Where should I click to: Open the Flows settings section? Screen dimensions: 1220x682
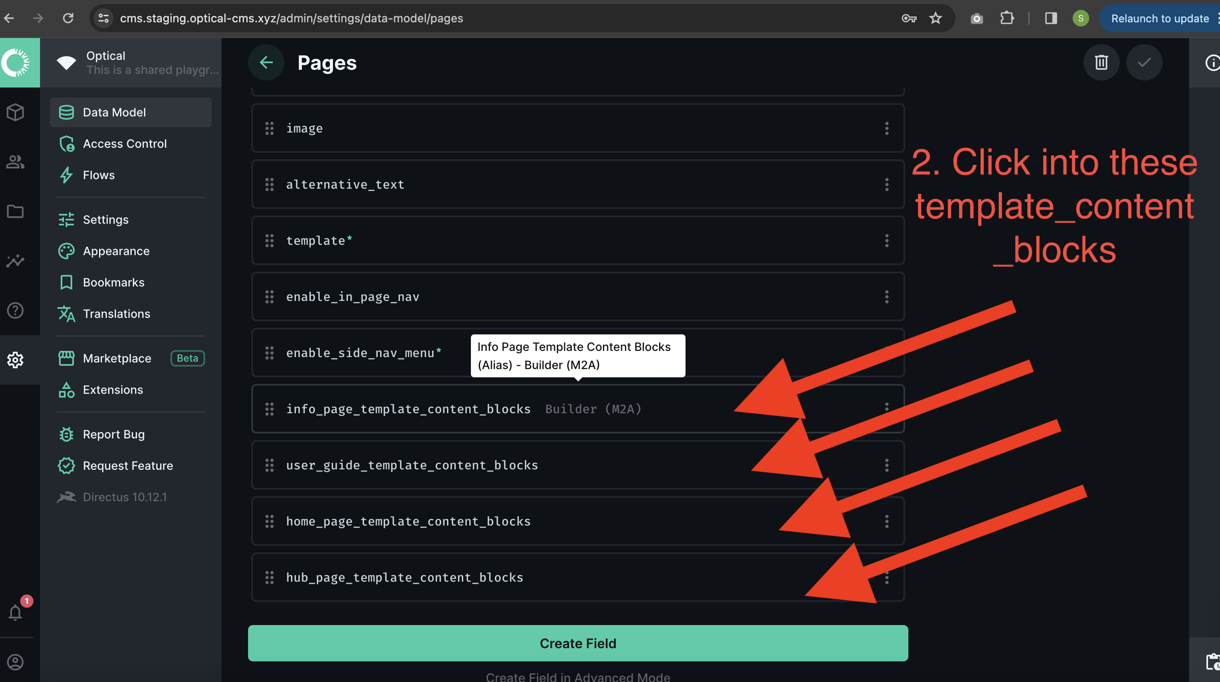click(x=99, y=175)
